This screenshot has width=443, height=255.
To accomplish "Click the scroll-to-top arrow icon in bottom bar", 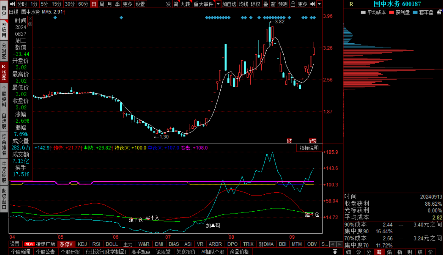I will coord(335,252).
